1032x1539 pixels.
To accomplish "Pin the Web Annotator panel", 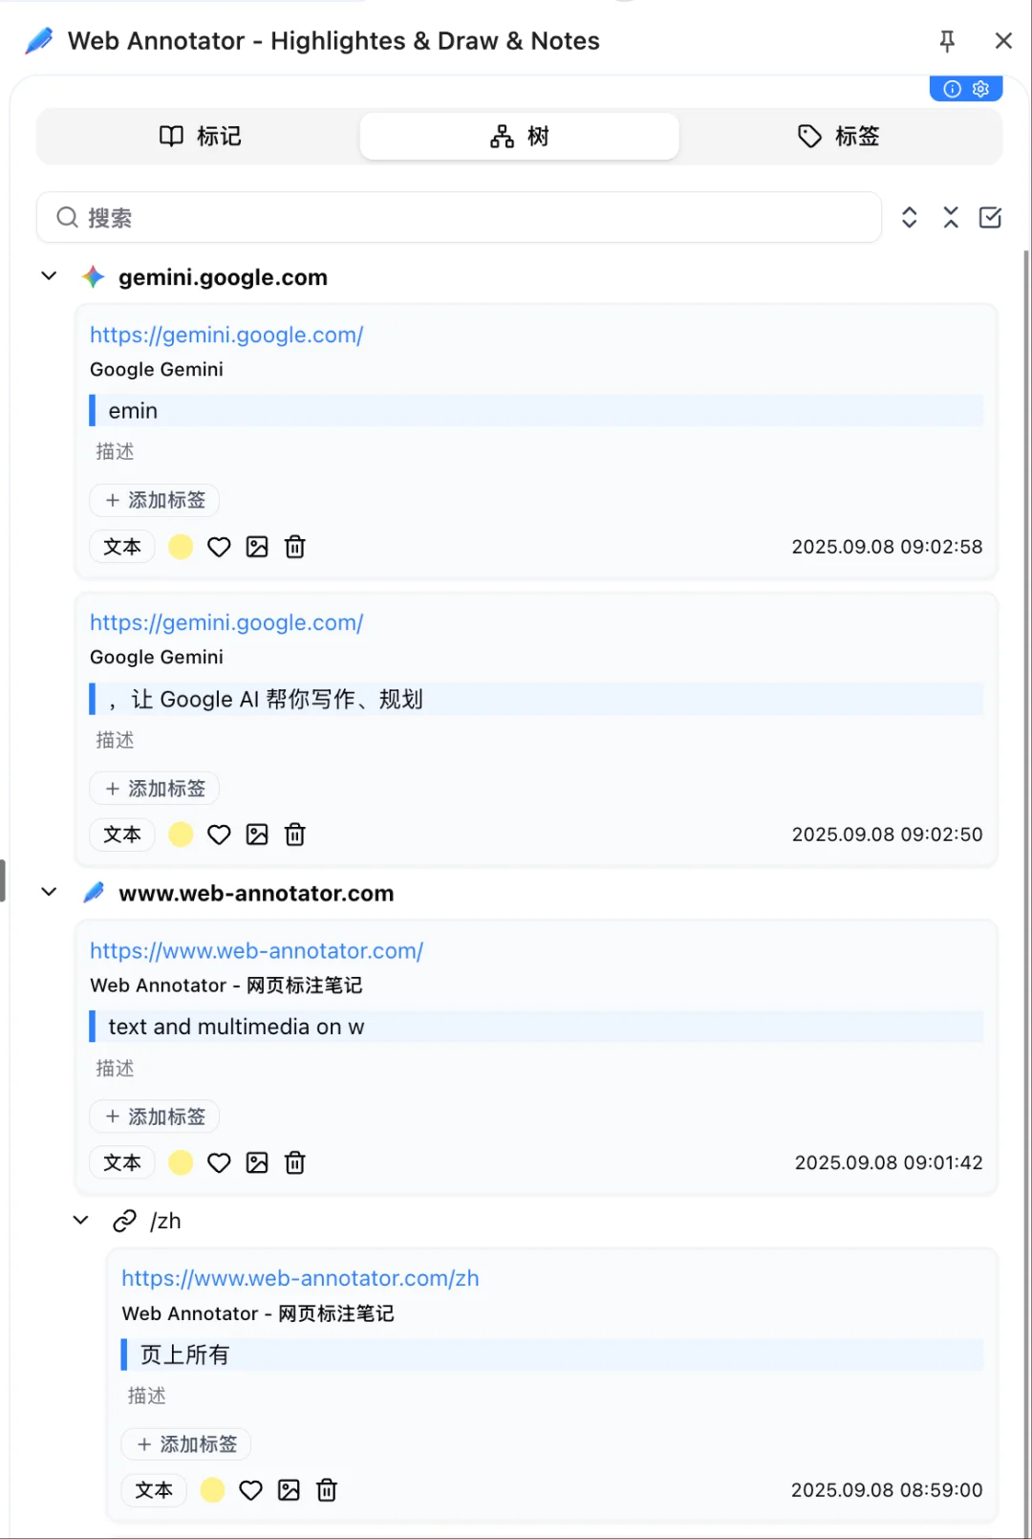I will [947, 40].
